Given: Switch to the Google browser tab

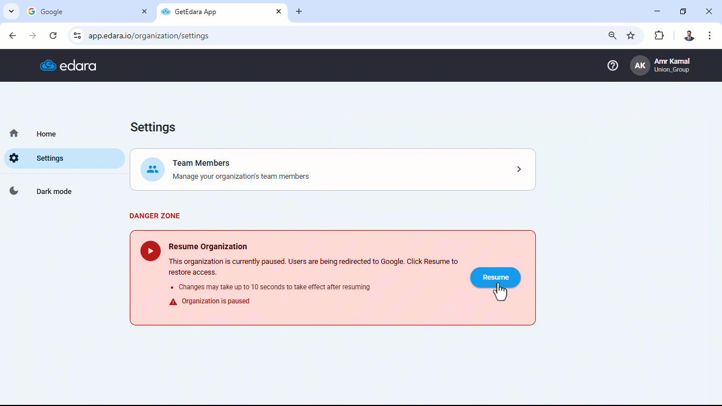Looking at the screenshot, I should (89, 11).
